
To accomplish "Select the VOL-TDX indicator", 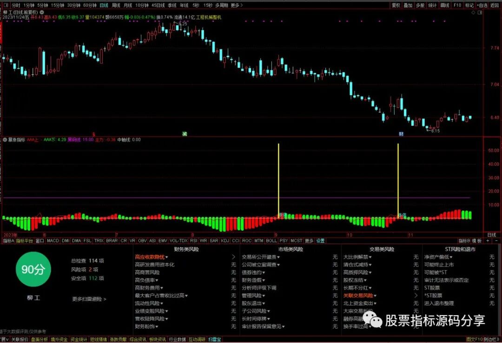I will (178, 241).
